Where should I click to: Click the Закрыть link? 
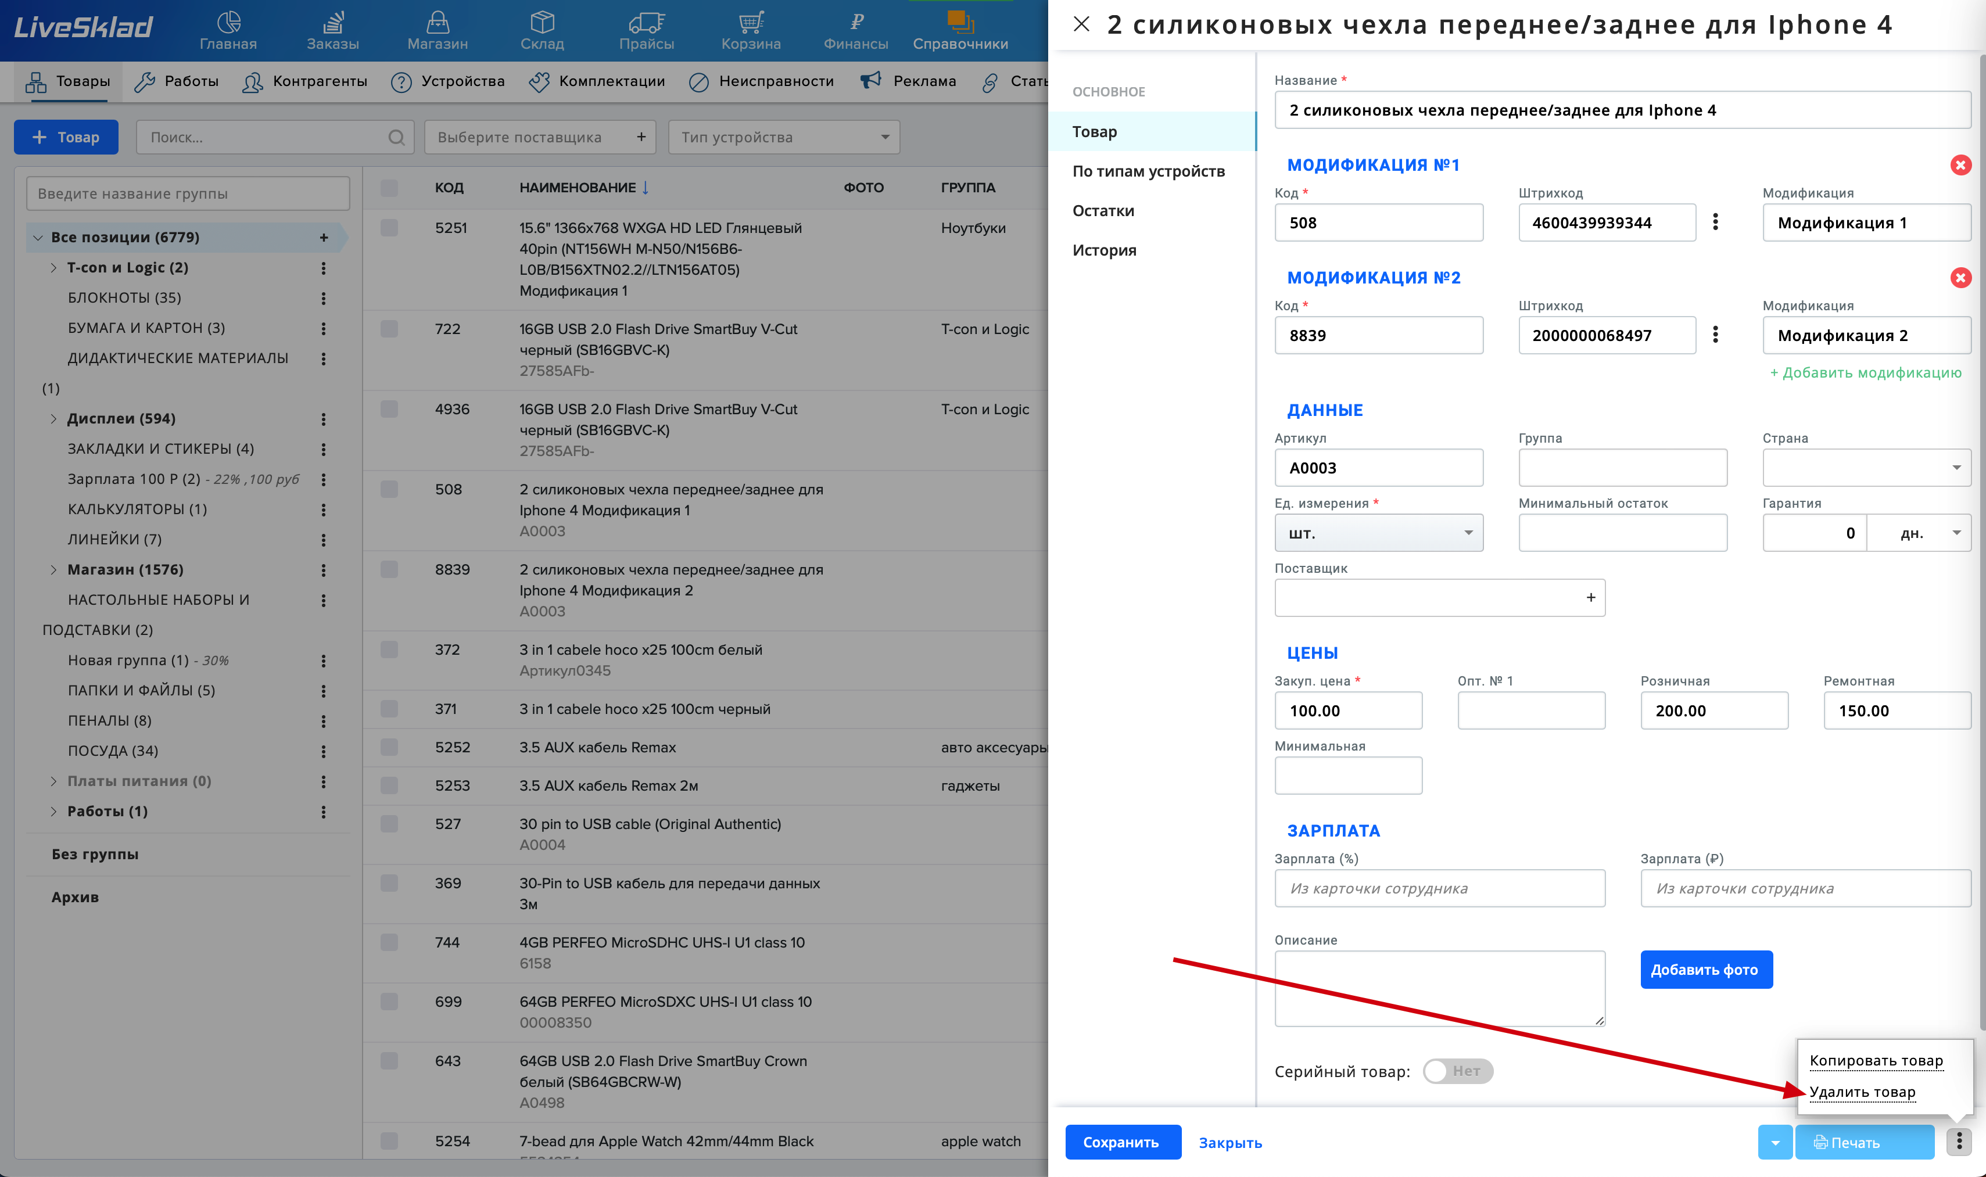(x=1230, y=1143)
